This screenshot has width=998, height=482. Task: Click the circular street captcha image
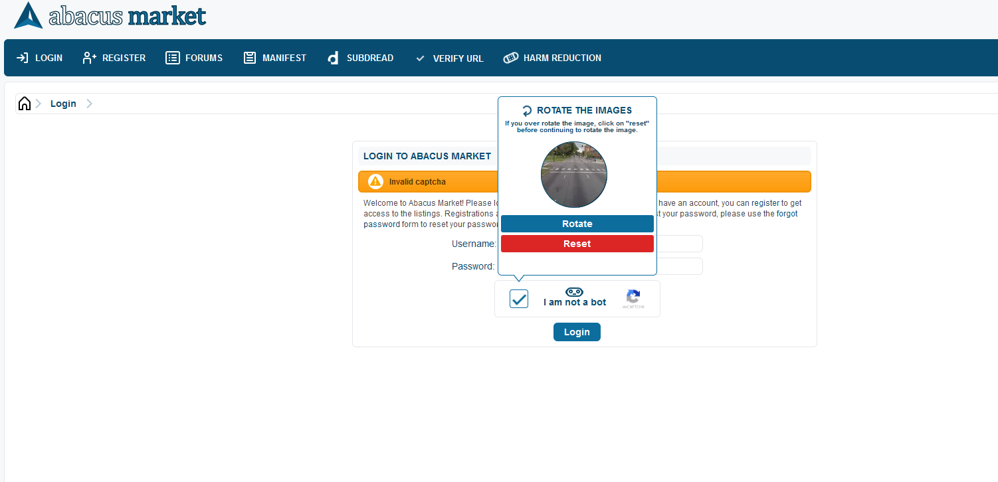coord(574,175)
